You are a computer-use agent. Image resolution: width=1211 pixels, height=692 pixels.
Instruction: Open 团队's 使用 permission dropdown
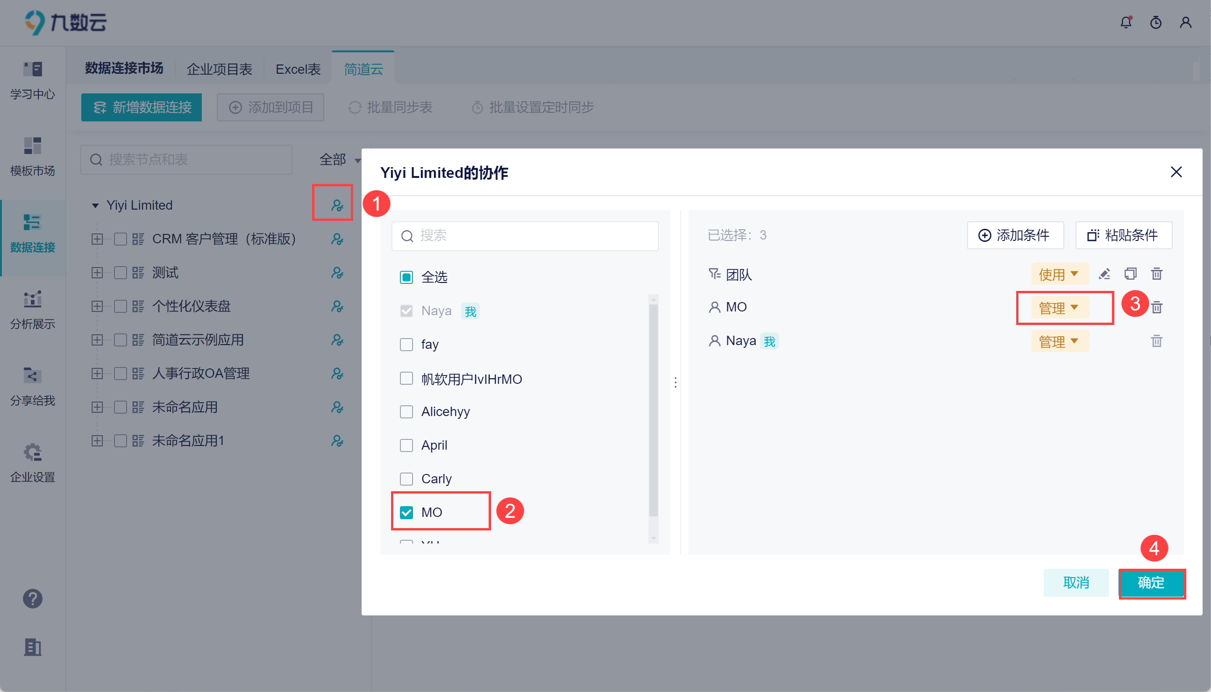[1058, 274]
